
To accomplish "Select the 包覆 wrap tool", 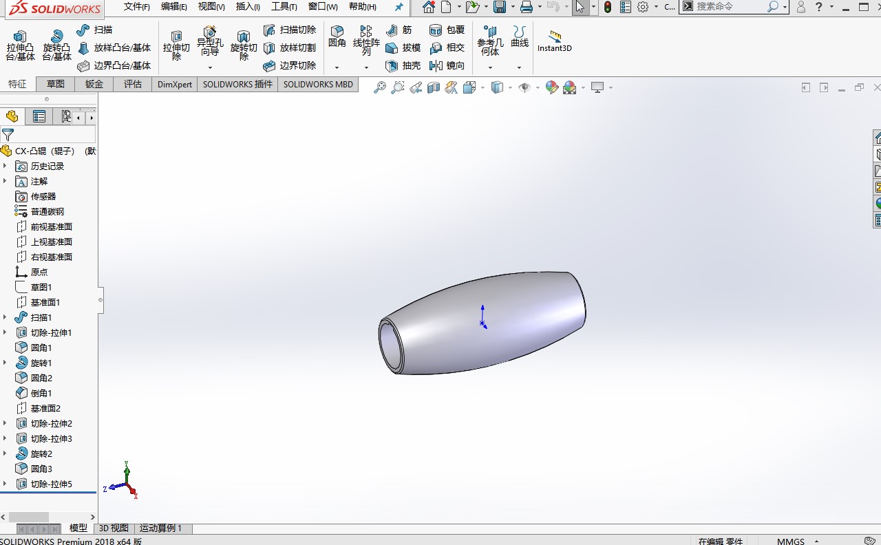I will pos(447,30).
